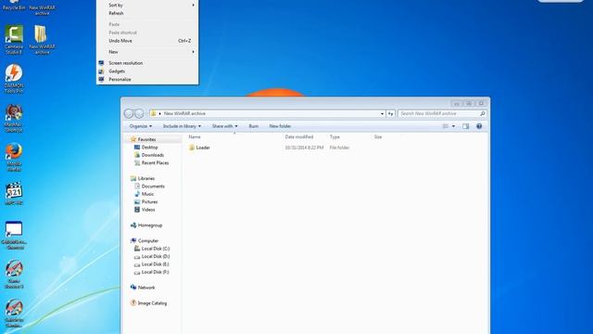The height and width of the screenshot is (334, 593).
Task: Click the magnifier icon in search box
Action: click(x=482, y=113)
